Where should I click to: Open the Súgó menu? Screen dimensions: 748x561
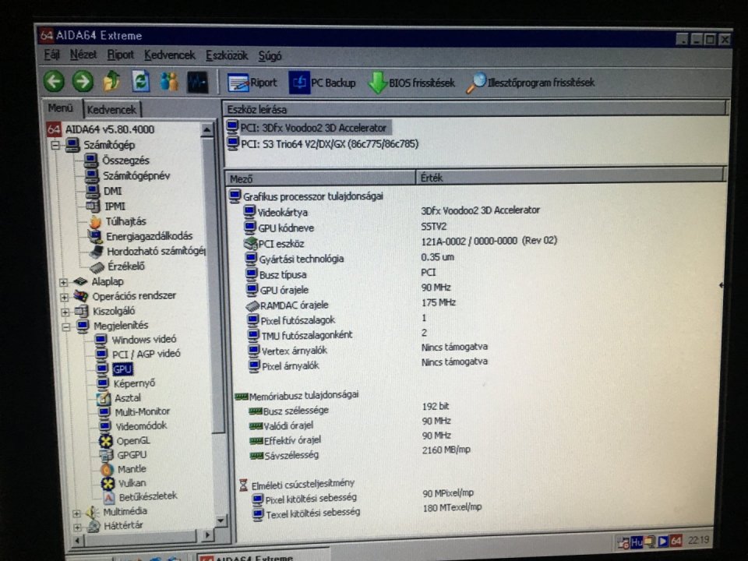pos(270,56)
